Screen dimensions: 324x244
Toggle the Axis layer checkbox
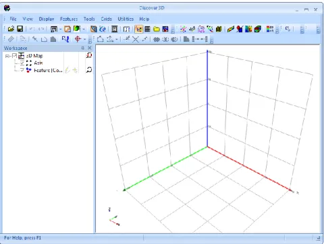[22, 63]
